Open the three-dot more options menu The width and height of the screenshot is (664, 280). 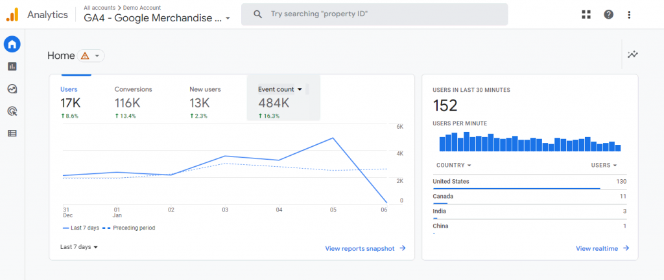pyautogui.click(x=629, y=14)
